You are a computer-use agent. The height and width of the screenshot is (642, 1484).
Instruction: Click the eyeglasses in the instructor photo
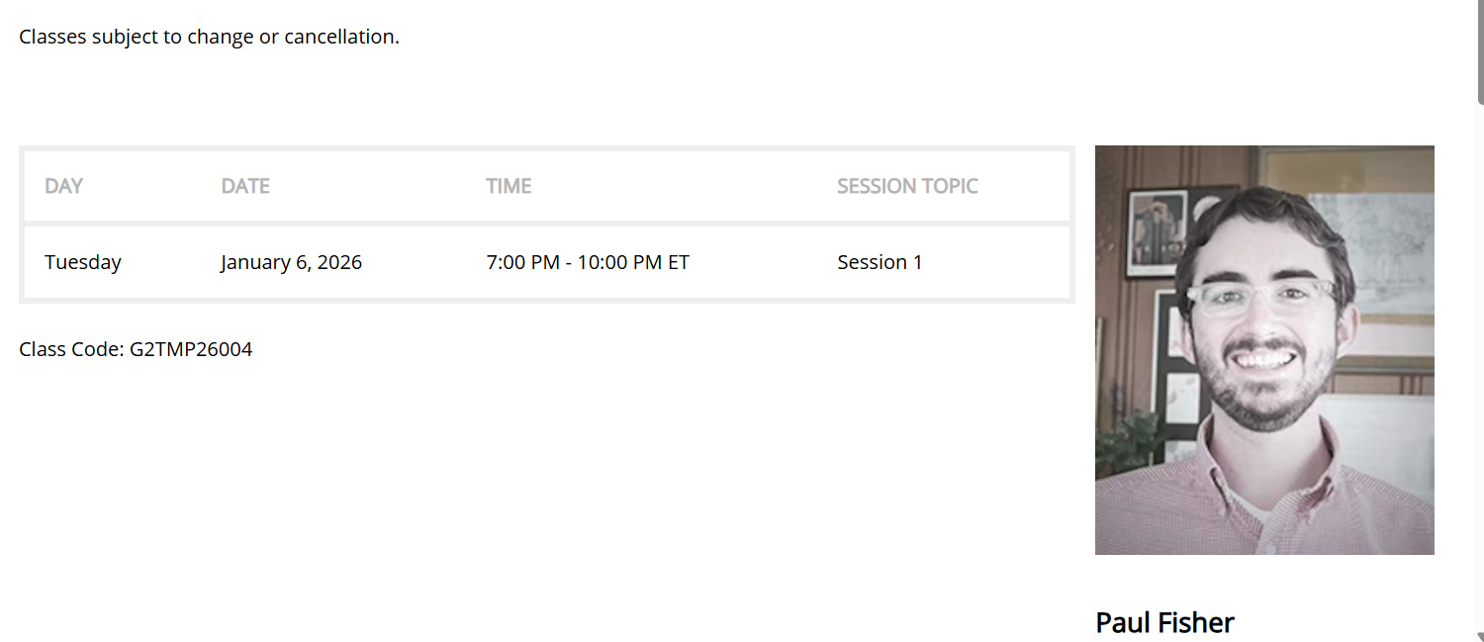(x=1264, y=297)
